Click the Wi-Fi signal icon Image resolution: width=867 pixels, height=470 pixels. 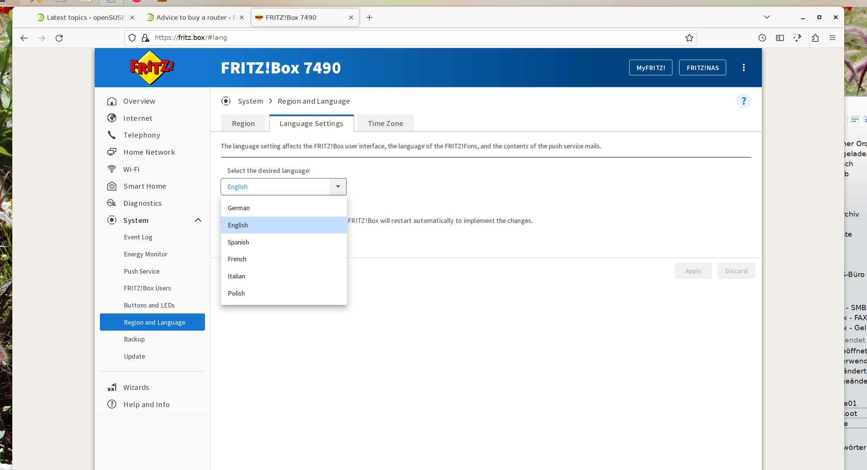pyautogui.click(x=112, y=169)
